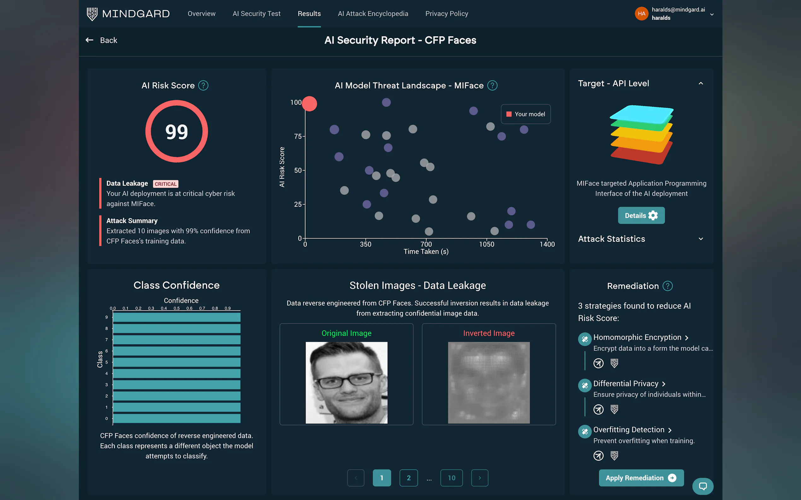Click the Mindgard shield logo icon

(x=92, y=14)
